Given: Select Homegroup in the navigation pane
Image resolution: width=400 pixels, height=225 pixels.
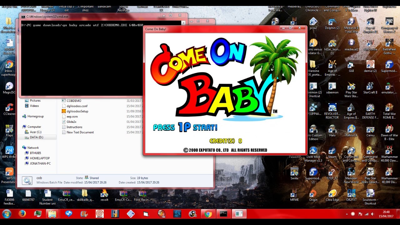Looking at the screenshot, I should [x=33, y=116].
